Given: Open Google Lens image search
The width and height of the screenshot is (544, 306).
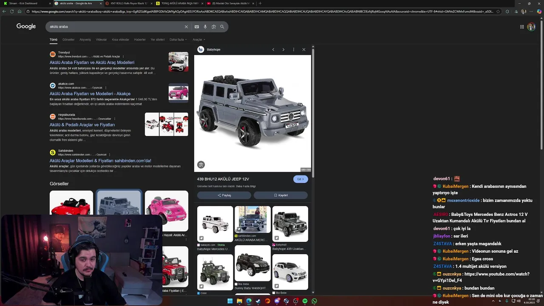Looking at the screenshot, I should pos(213,27).
